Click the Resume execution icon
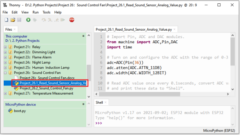Image resolution: width=240 pixels, height=135 pixels. click(x=63, y=20)
